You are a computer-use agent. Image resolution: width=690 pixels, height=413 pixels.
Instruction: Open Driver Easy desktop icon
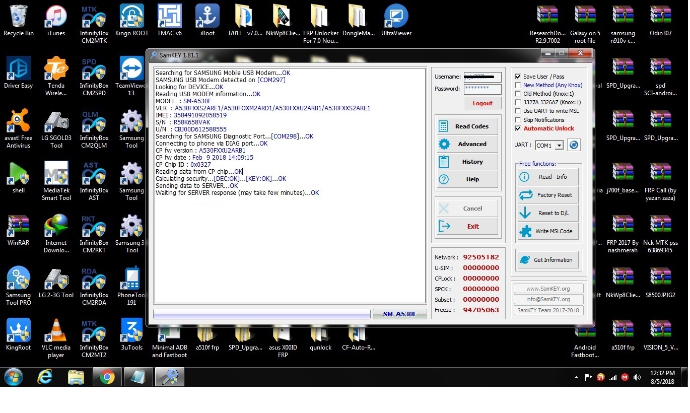click(x=19, y=74)
